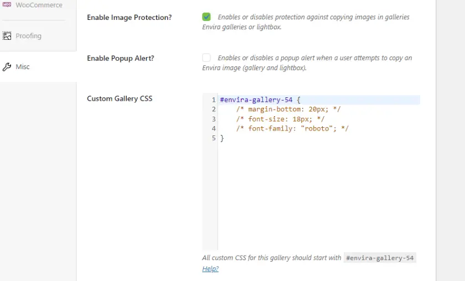The image size is (465, 281).
Task: Select the Misc tab label
Action: pyautogui.click(x=23, y=67)
